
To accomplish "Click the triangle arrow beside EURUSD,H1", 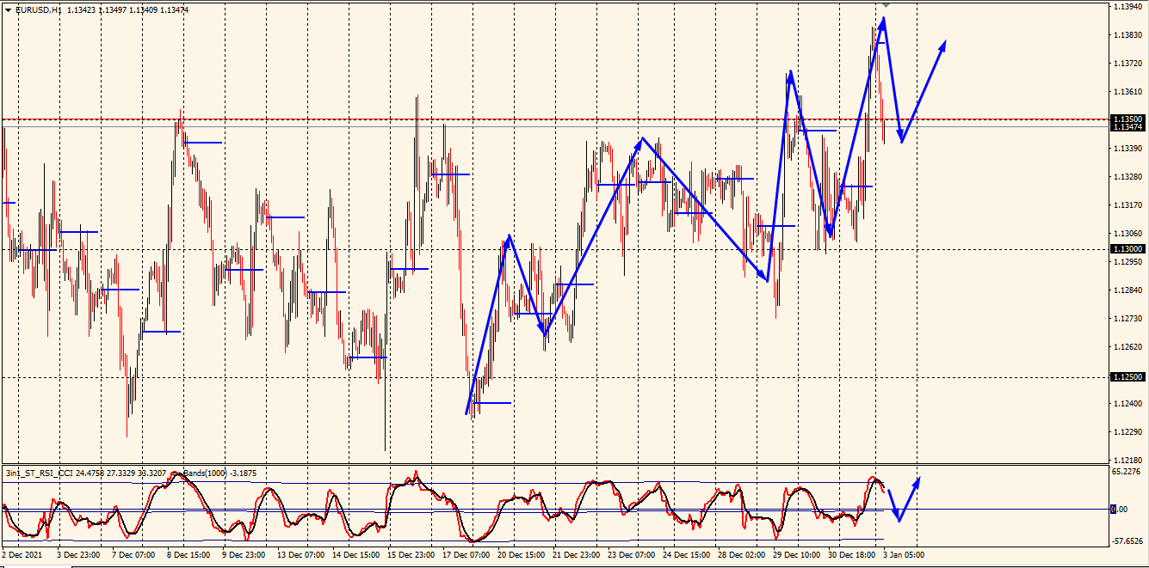I will click(8, 10).
